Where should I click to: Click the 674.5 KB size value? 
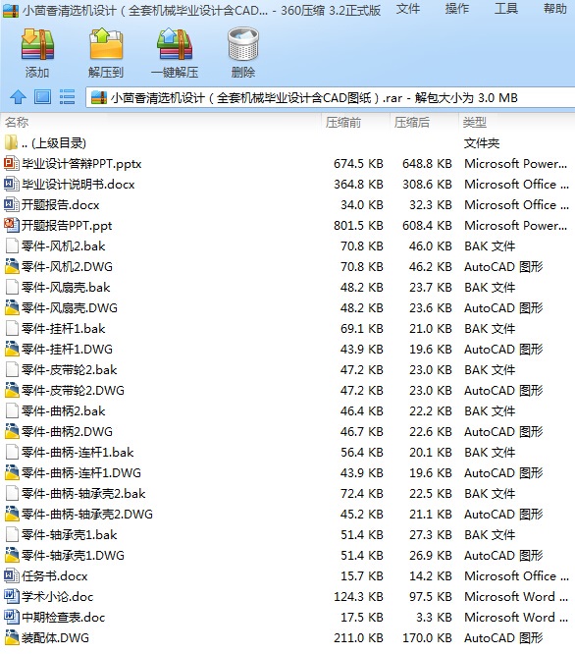tap(358, 163)
